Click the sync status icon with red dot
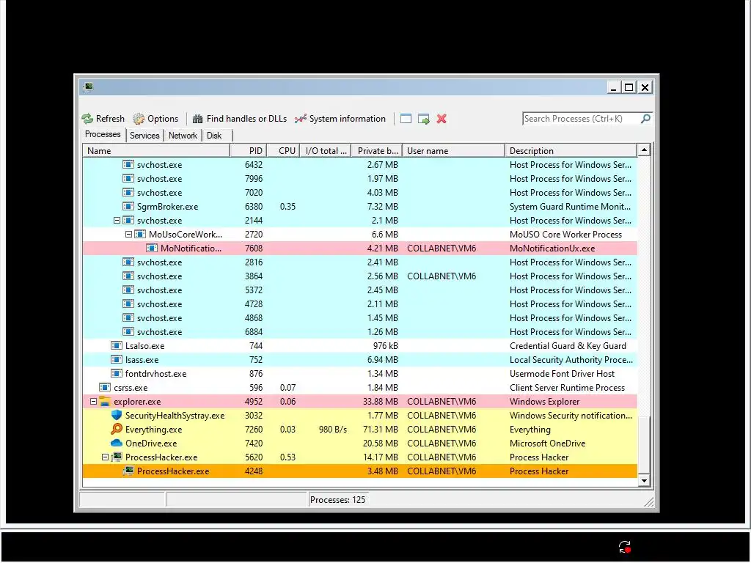This screenshot has height=563, width=751. pos(625,547)
